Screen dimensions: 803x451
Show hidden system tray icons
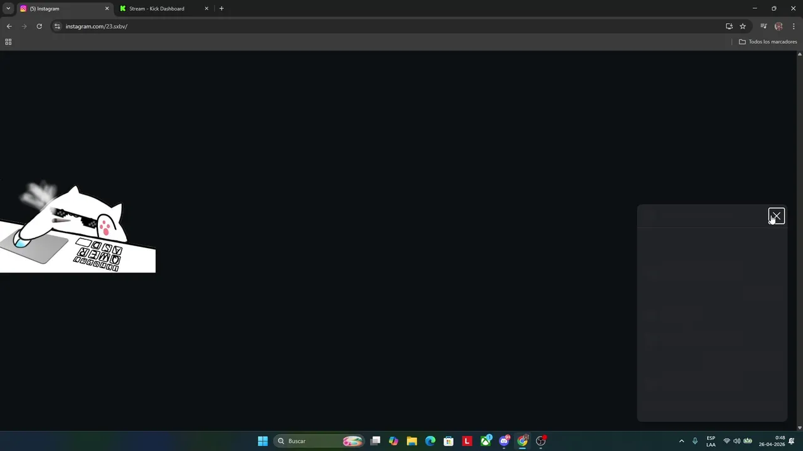[x=682, y=441]
